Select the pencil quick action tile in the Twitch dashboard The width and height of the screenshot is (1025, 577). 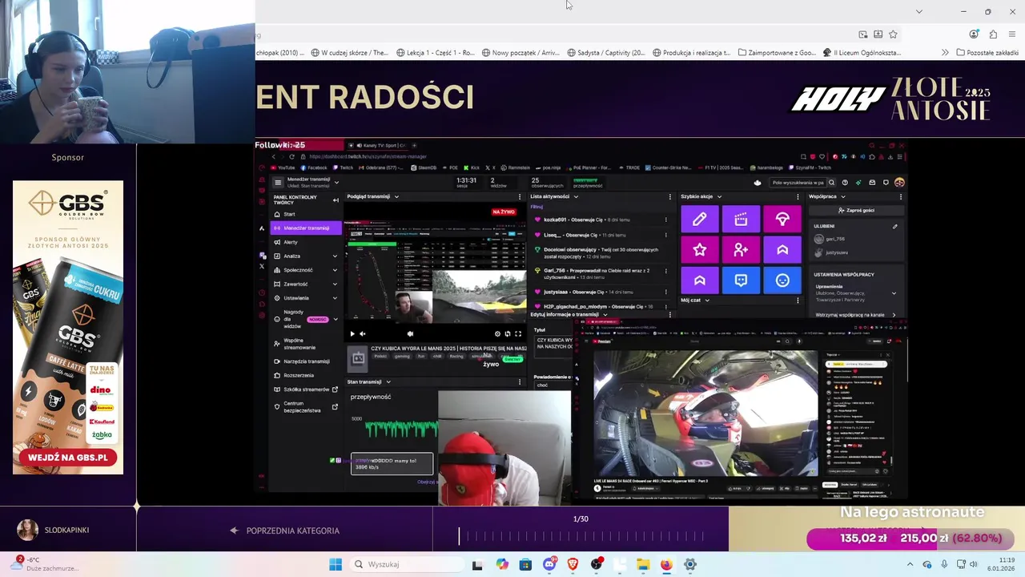tap(700, 219)
